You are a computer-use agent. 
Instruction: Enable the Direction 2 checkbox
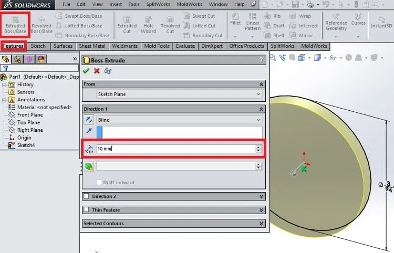coord(87,196)
